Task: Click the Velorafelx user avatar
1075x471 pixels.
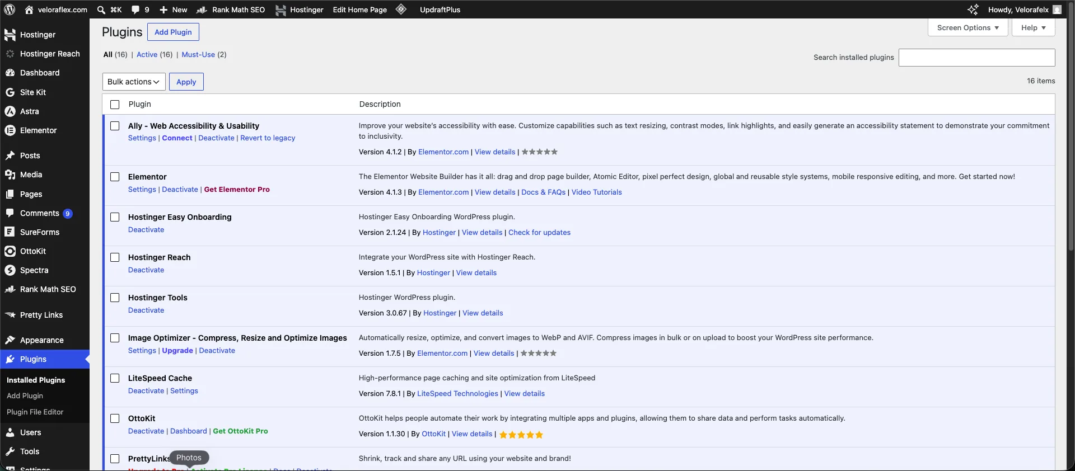Action: coord(1057,10)
